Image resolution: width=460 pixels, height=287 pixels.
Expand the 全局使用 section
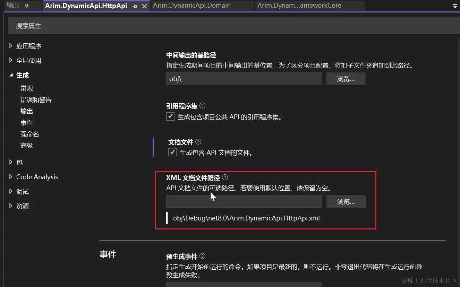tap(11, 60)
